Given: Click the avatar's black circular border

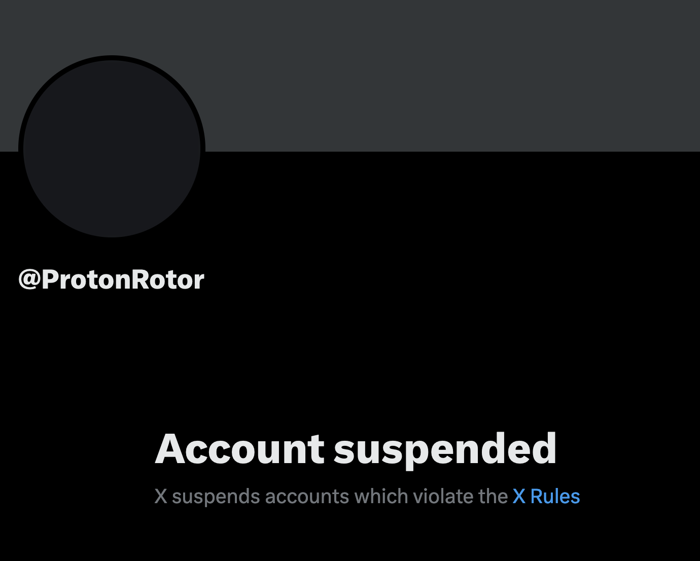Looking at the screenshot, I should click(x=112, y=58).
